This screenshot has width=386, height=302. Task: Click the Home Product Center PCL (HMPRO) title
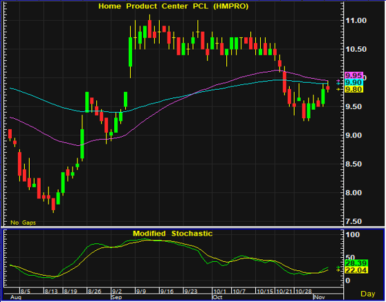tap(174, 6)
